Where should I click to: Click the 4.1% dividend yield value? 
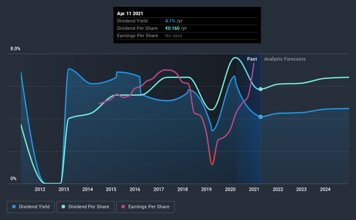[x=170, y=21]
